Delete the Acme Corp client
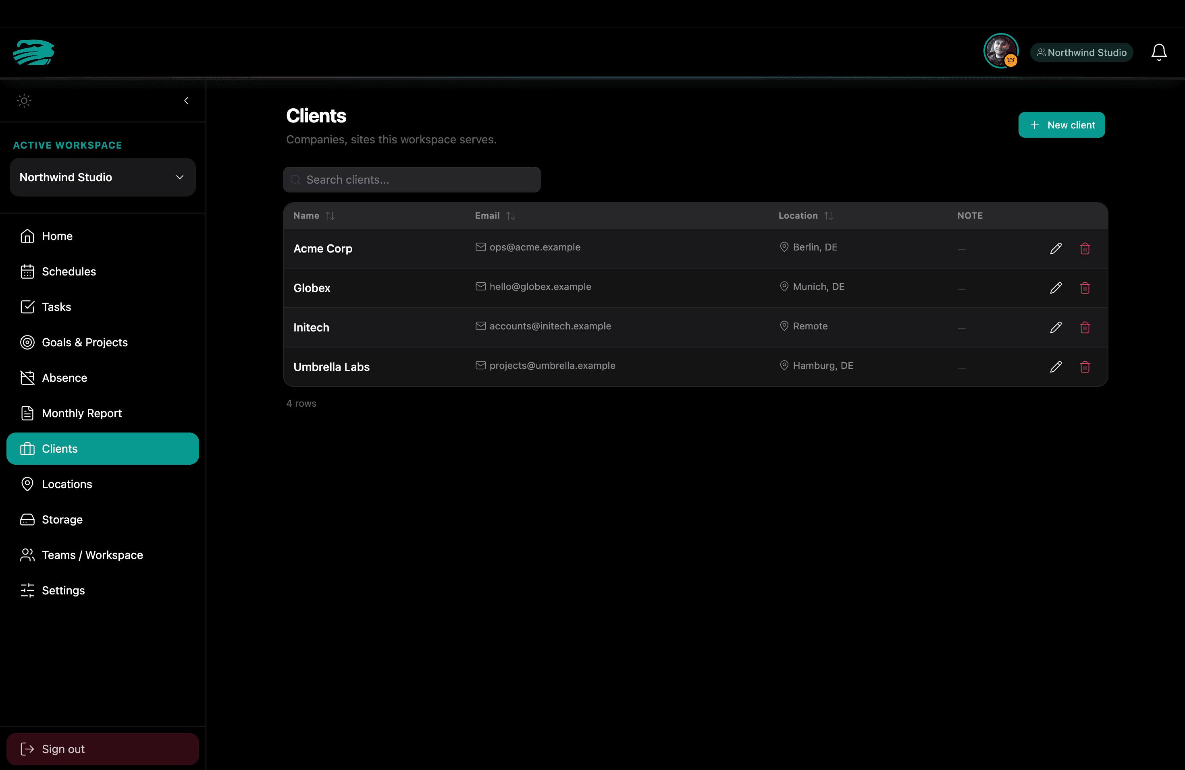This screenshot has height=770, width=1185. 1085,248
